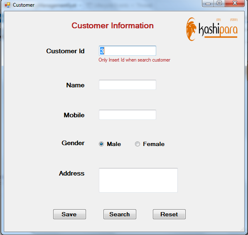Click the Reset button
This screenshot has width=248, height=235.
pos(169,214)
